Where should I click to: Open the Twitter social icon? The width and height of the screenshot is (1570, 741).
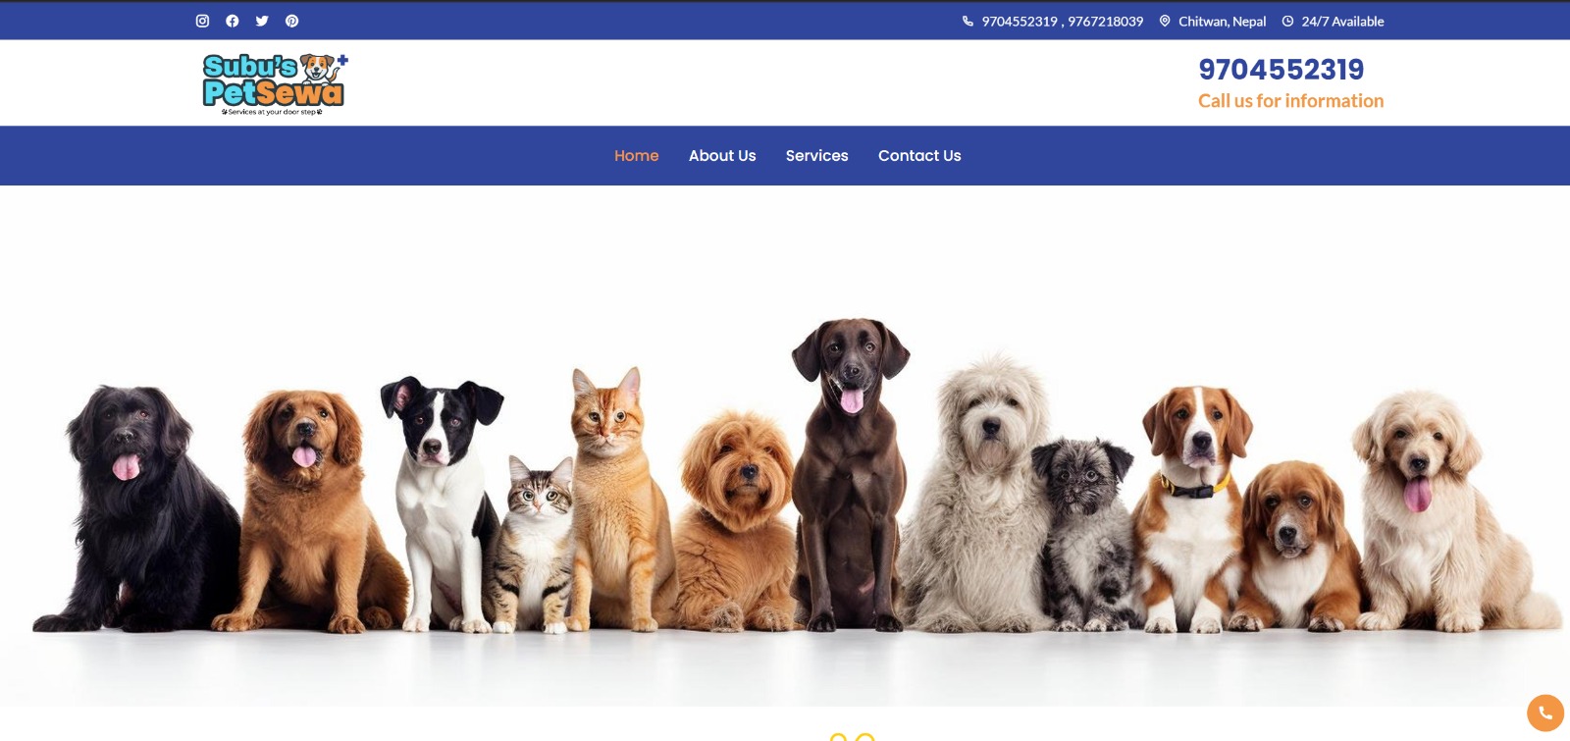pos(262,21)
